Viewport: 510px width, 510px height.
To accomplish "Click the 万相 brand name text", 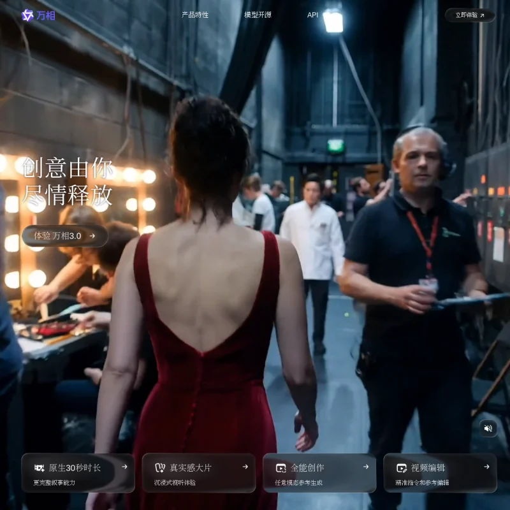I will [46, 15].
